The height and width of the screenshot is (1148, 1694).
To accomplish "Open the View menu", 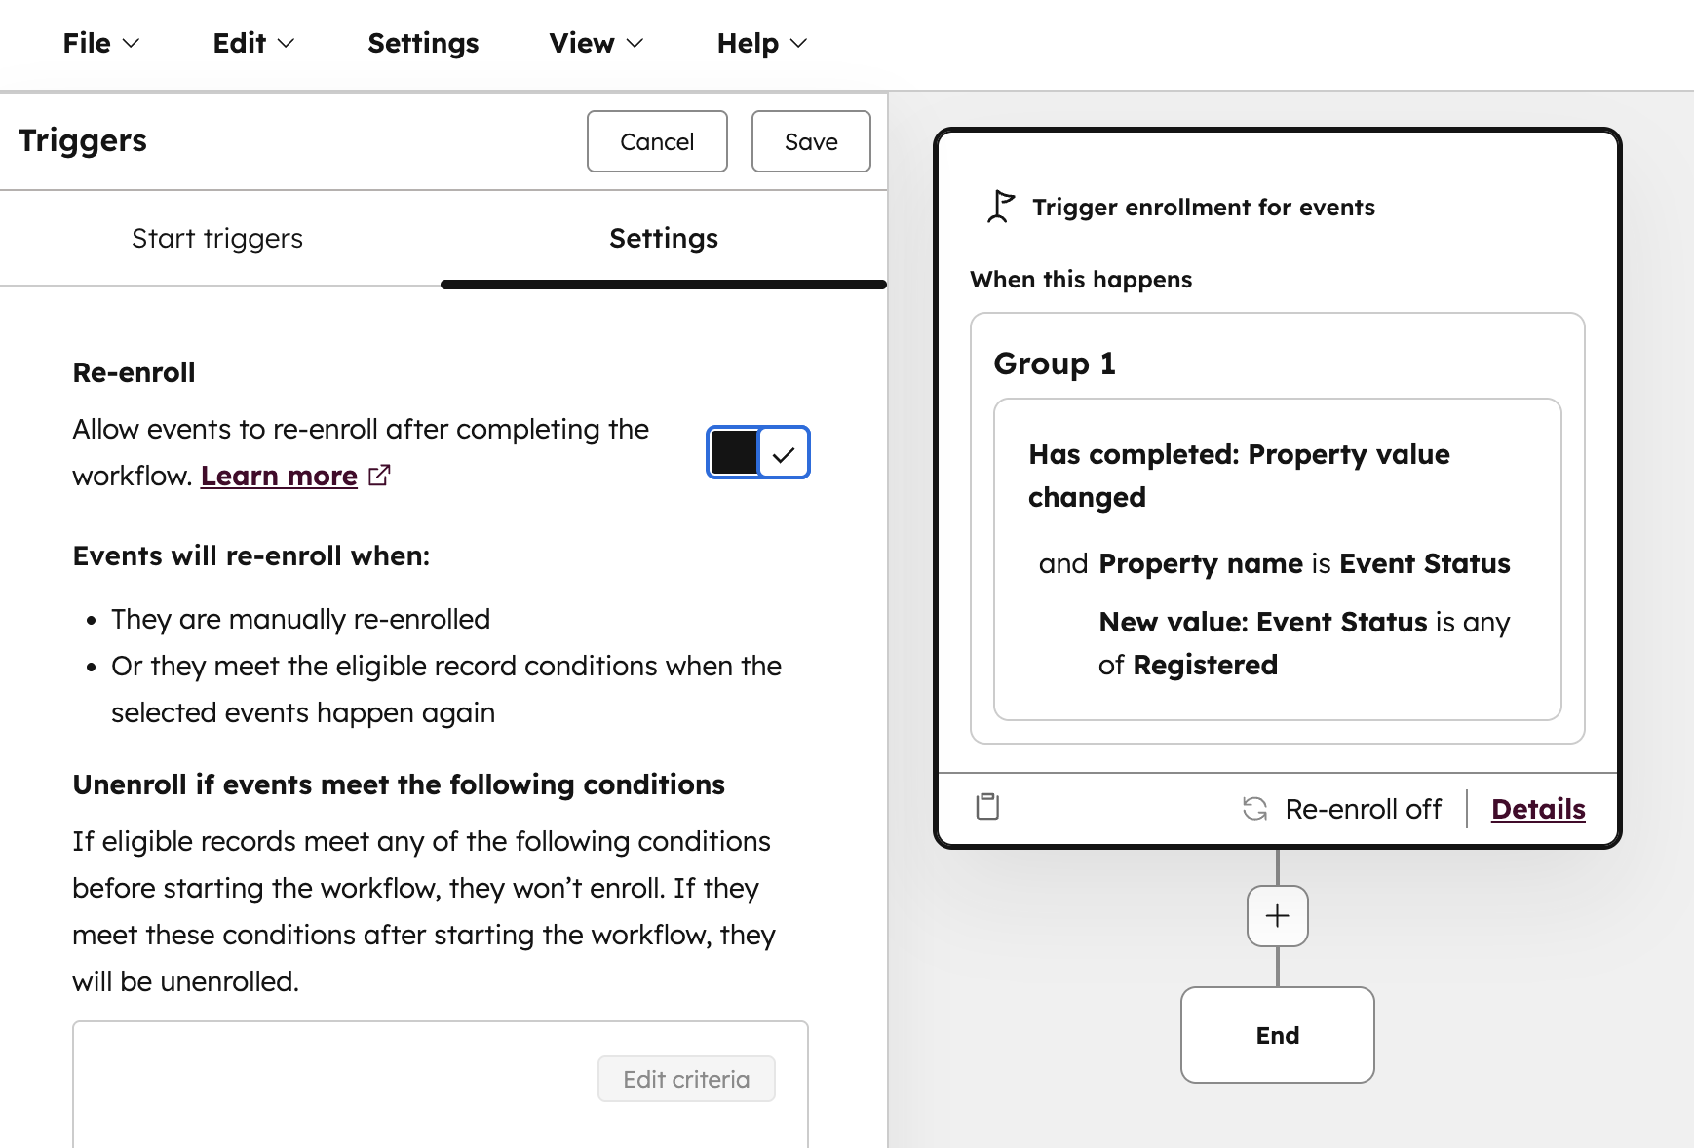I will [596, 43].
